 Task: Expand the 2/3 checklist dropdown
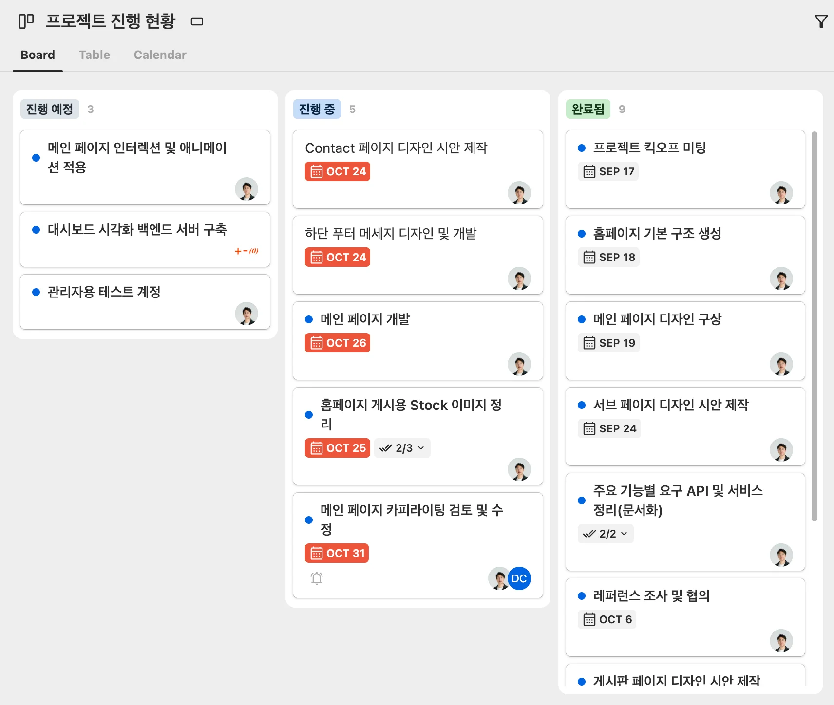[403, 448]
